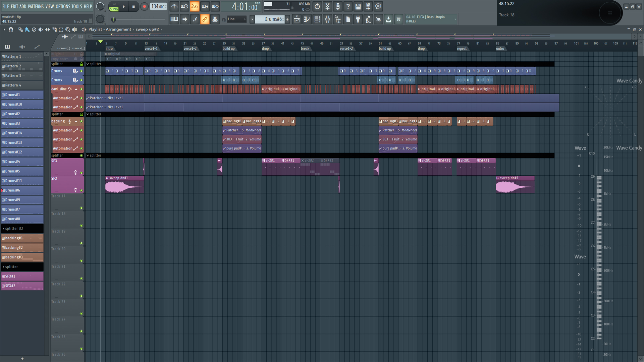The image size is (644, 362).
Task: Toggle the link to controller chain button
Action: [x=205, y=19]
